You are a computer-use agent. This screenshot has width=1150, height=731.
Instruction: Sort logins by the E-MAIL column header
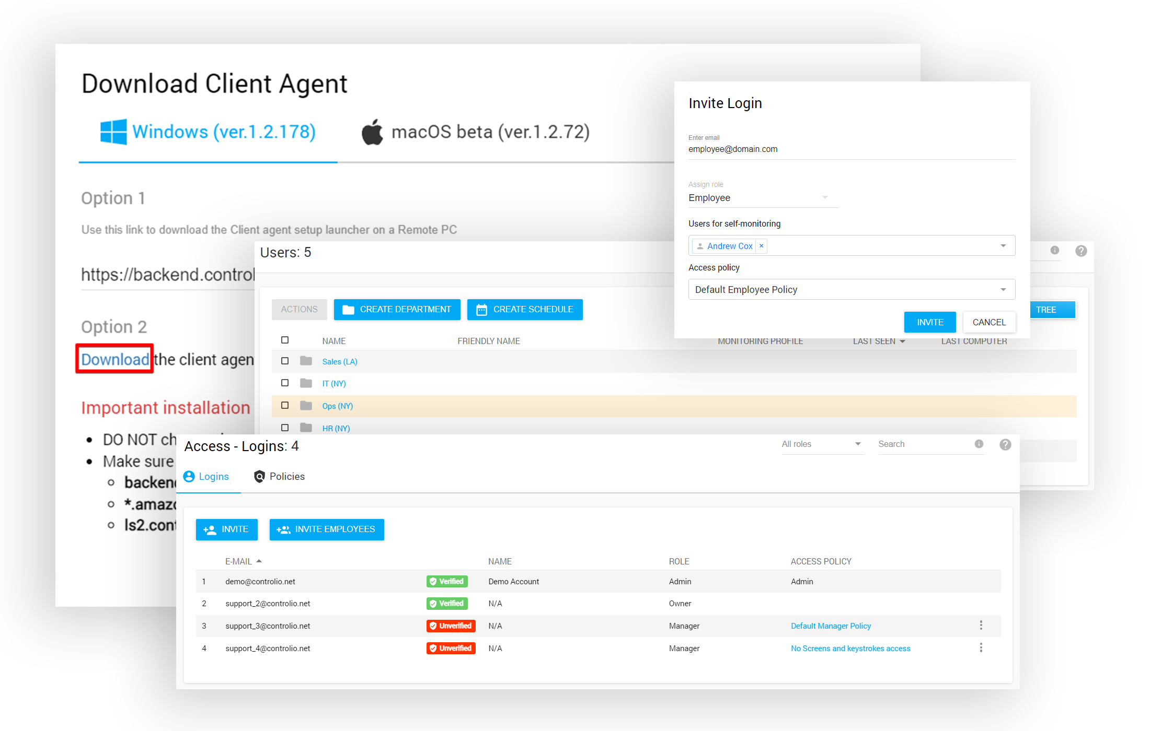point(239,561)
